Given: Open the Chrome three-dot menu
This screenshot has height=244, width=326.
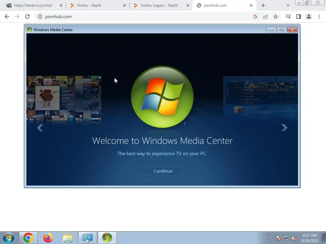Looking at the screenshot, I should [x=319, y=17].
